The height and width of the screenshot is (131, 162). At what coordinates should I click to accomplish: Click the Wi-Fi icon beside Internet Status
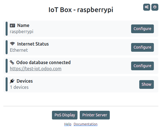click(12, 44)
